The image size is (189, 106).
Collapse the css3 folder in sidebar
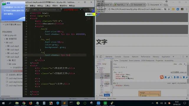point(5,42)
